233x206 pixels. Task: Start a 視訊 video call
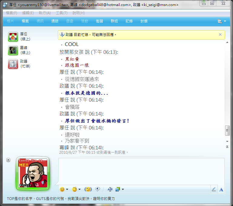click(40, 21)
